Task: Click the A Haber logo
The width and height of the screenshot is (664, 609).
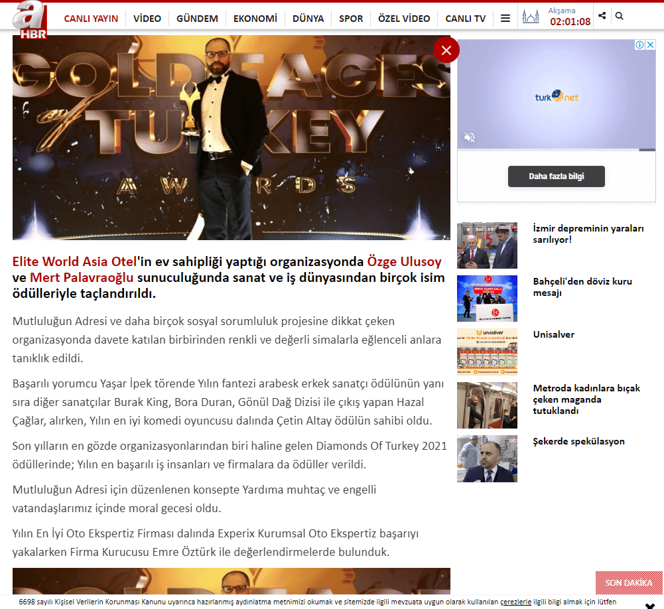Action: (30, 20)
